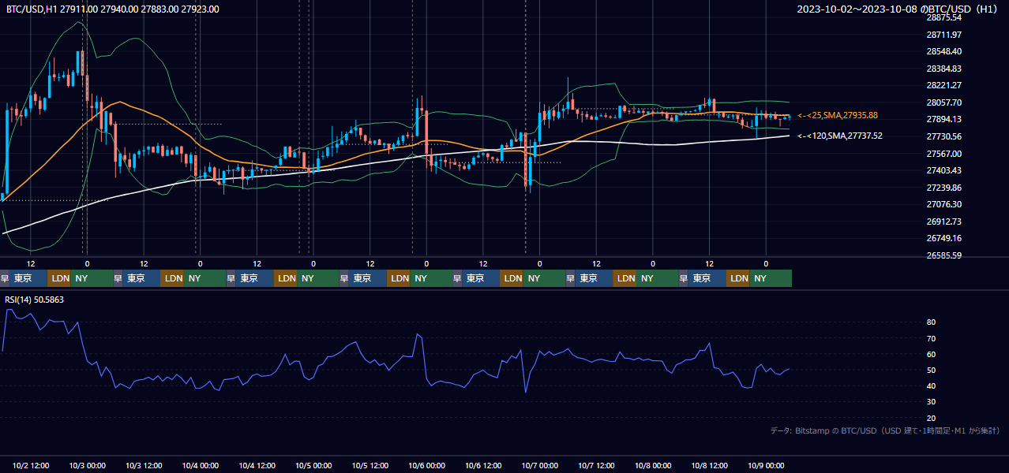The width and height of the screenshot is (1009, 473).
Task: Click the 10/3 00:00 date label
Action: (x=88, y=465)
